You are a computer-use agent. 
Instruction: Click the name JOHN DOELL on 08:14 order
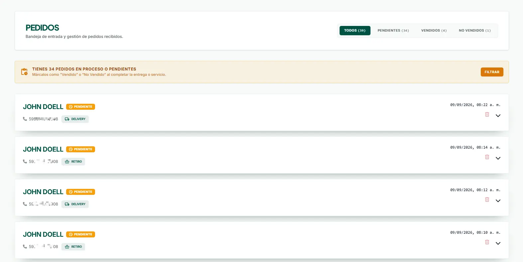tap(43, 149)
